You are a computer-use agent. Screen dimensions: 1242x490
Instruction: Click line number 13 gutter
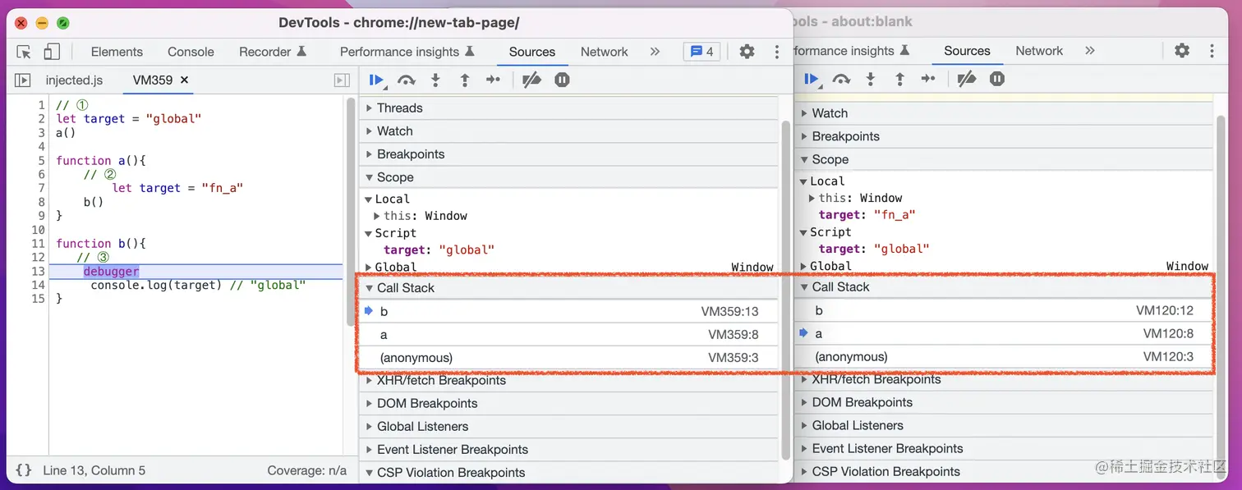click(x=38, y=271)
